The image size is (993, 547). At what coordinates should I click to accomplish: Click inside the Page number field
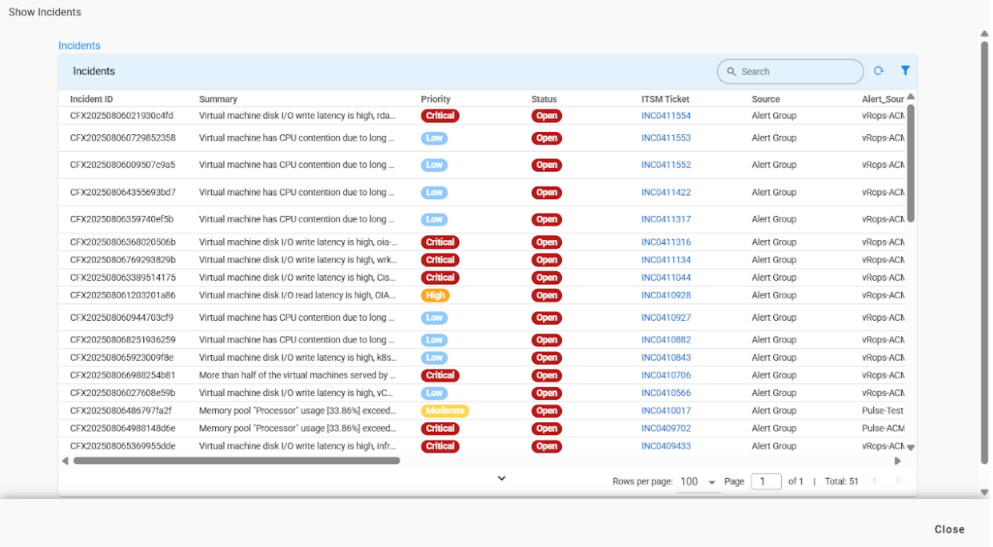tap(765, 481)
